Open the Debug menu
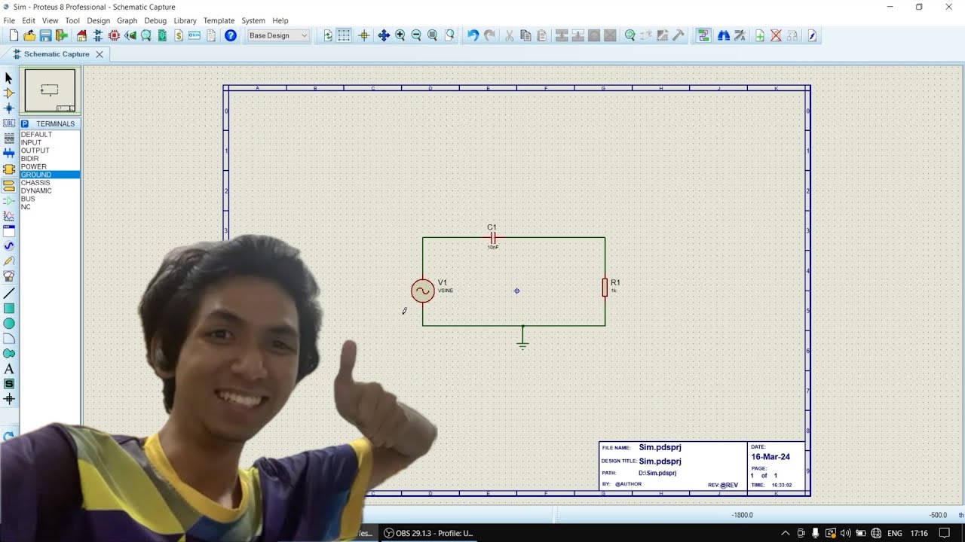965x542 pixels. [x=155, y=20]
